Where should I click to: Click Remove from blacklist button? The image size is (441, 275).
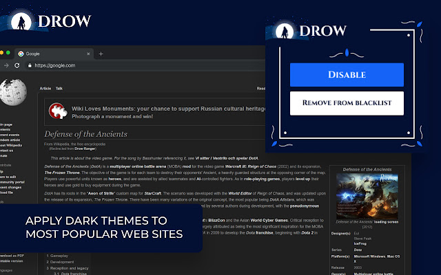point(347,103)
